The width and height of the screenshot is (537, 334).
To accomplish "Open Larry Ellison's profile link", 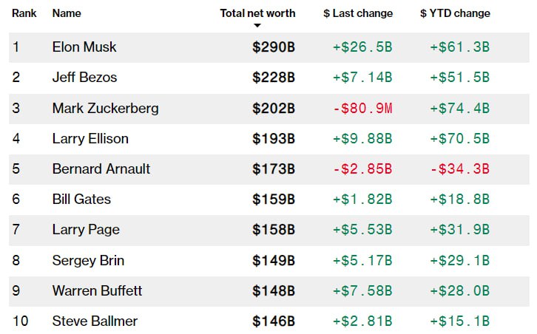I will 90,139.
